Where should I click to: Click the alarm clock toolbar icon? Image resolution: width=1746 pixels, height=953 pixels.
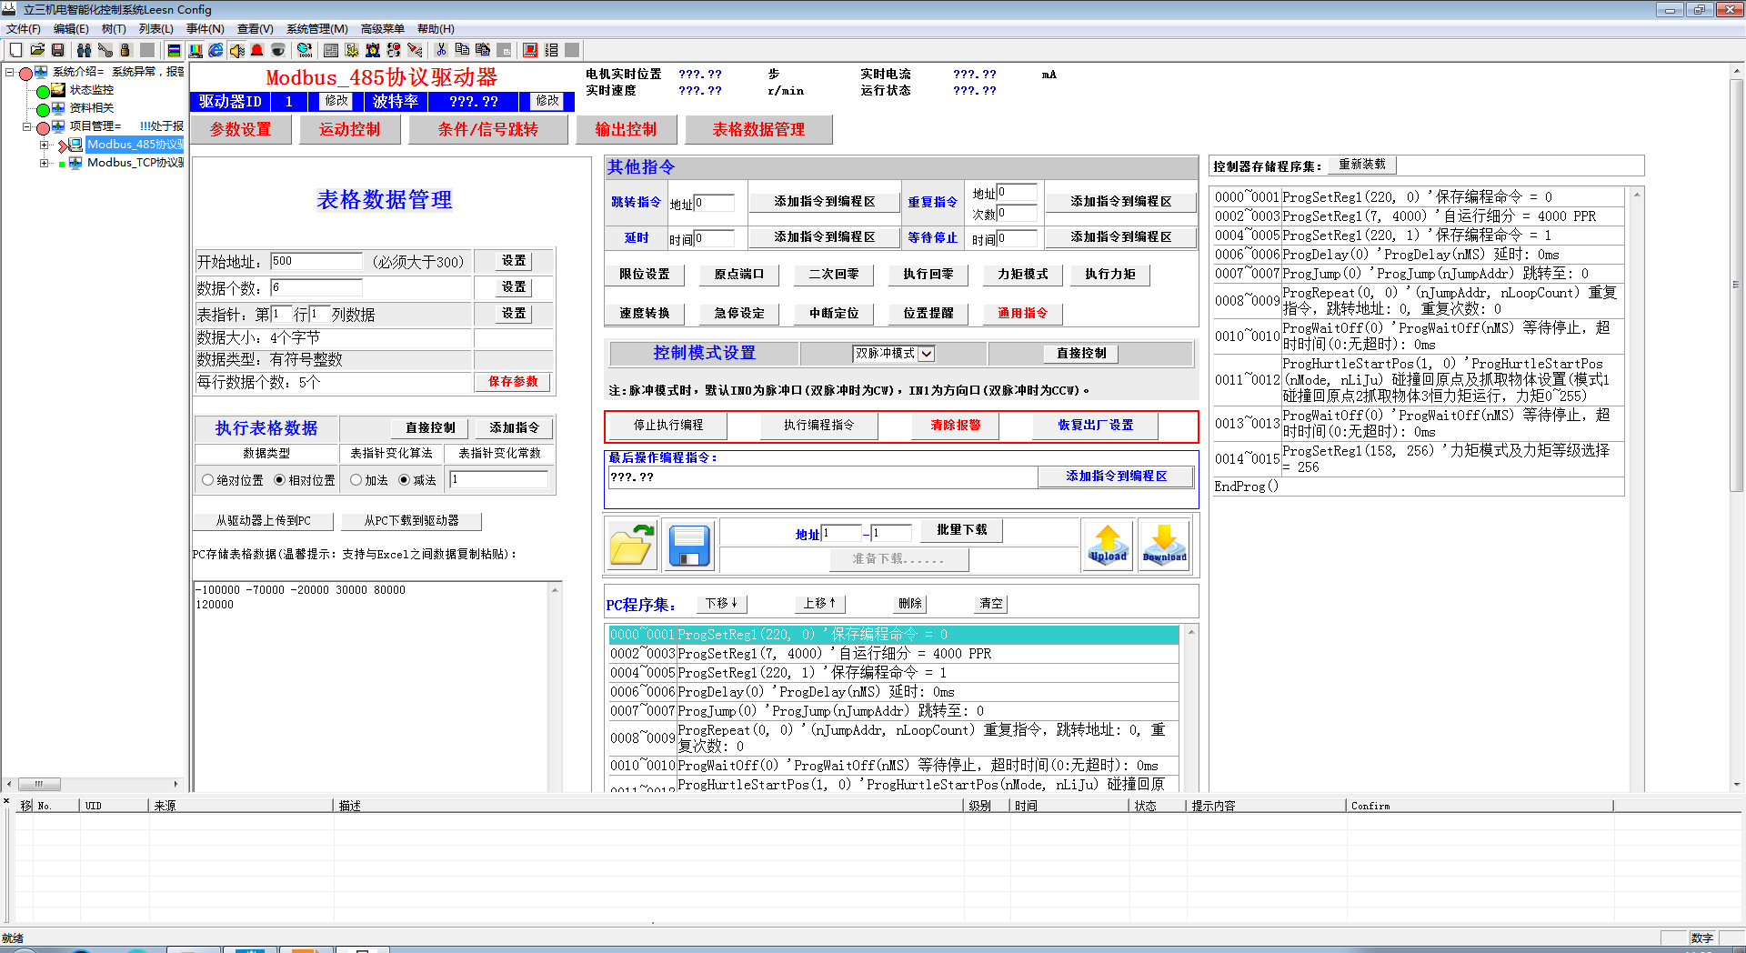373,50
